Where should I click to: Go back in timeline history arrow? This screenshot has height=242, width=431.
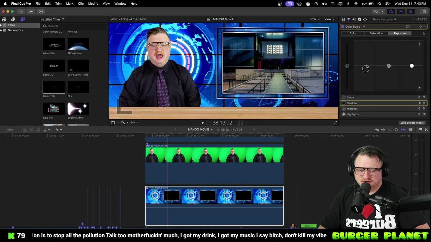[x=175, y=129]
